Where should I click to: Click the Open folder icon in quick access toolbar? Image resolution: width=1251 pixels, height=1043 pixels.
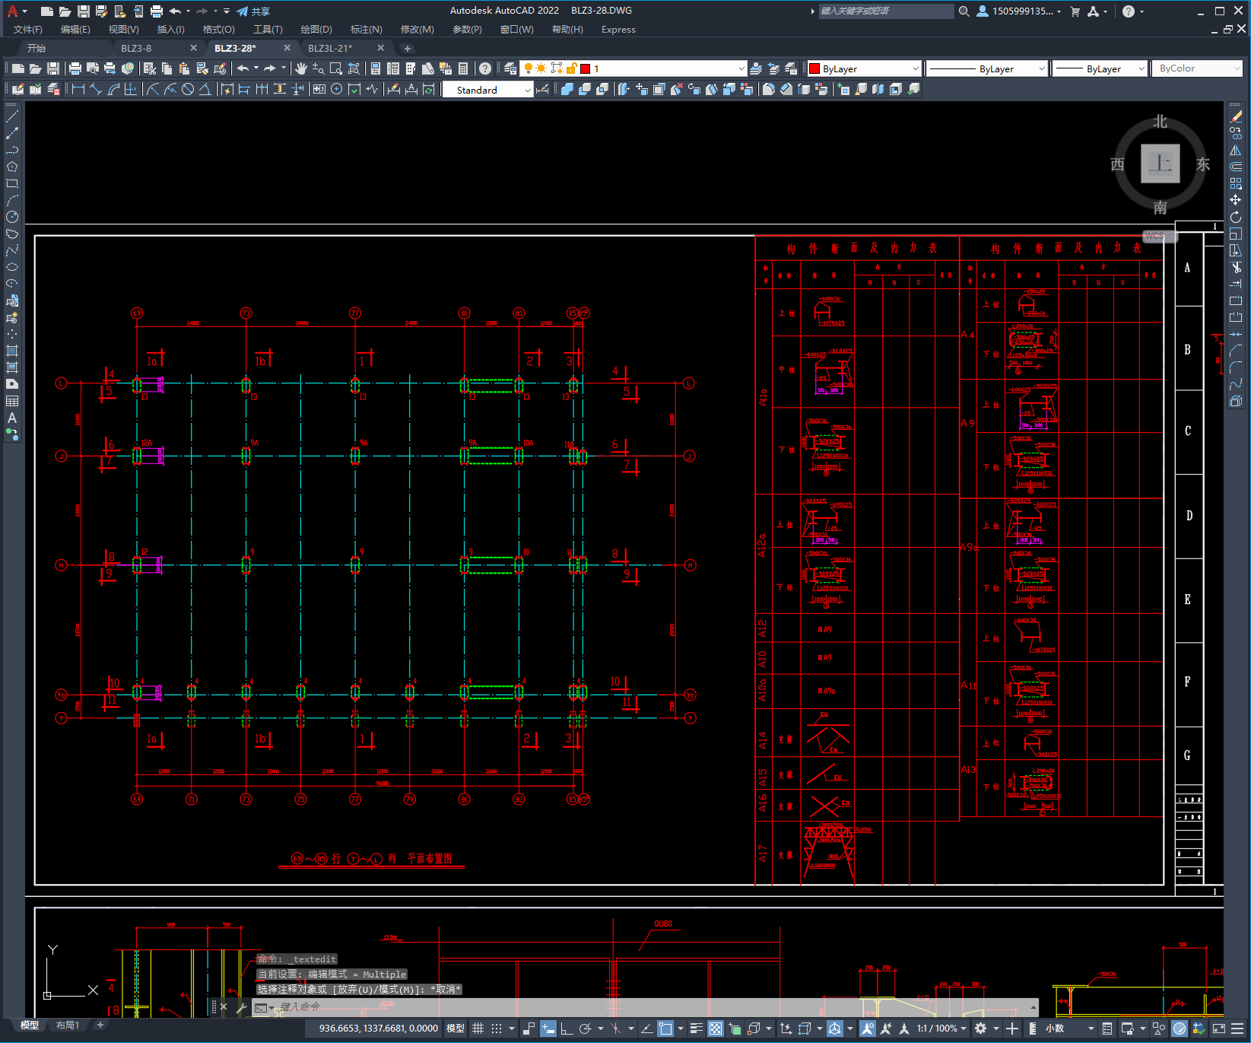(65, 11)
